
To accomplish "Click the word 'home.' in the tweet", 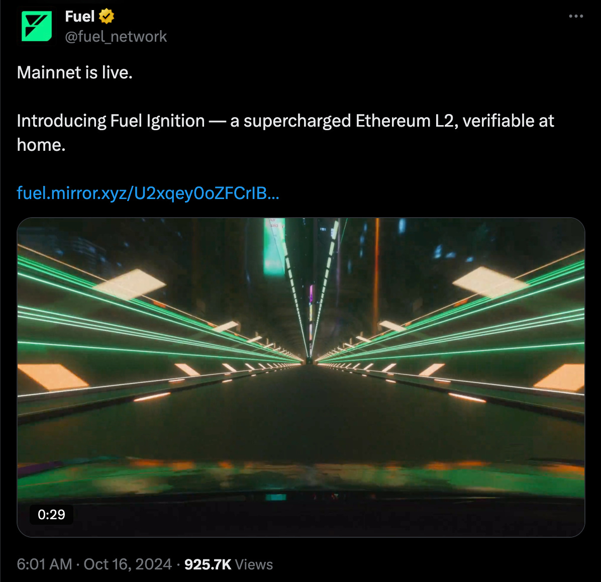I will (x=41, y=145).
